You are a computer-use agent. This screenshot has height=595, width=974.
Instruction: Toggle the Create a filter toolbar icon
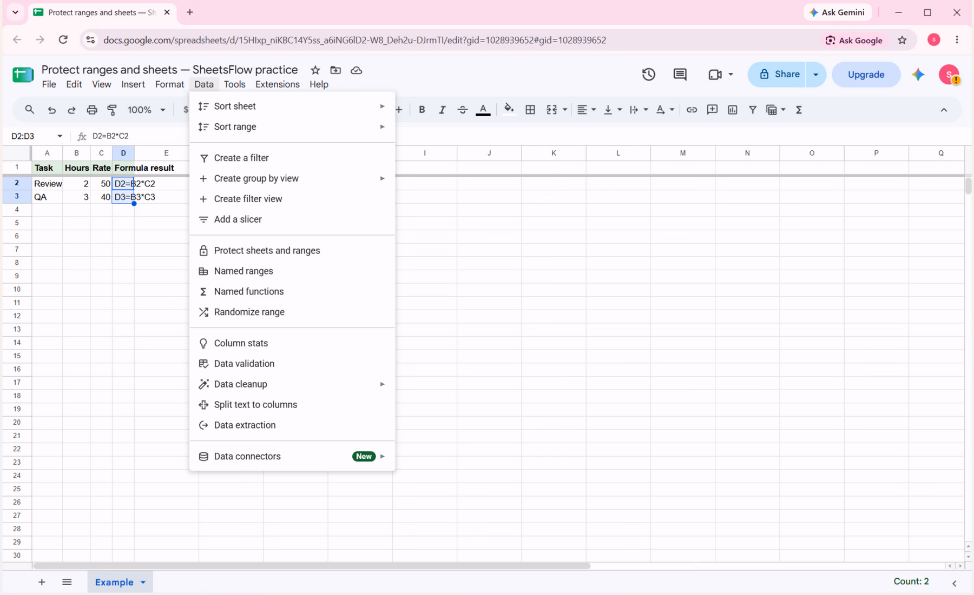click(752, 110)
